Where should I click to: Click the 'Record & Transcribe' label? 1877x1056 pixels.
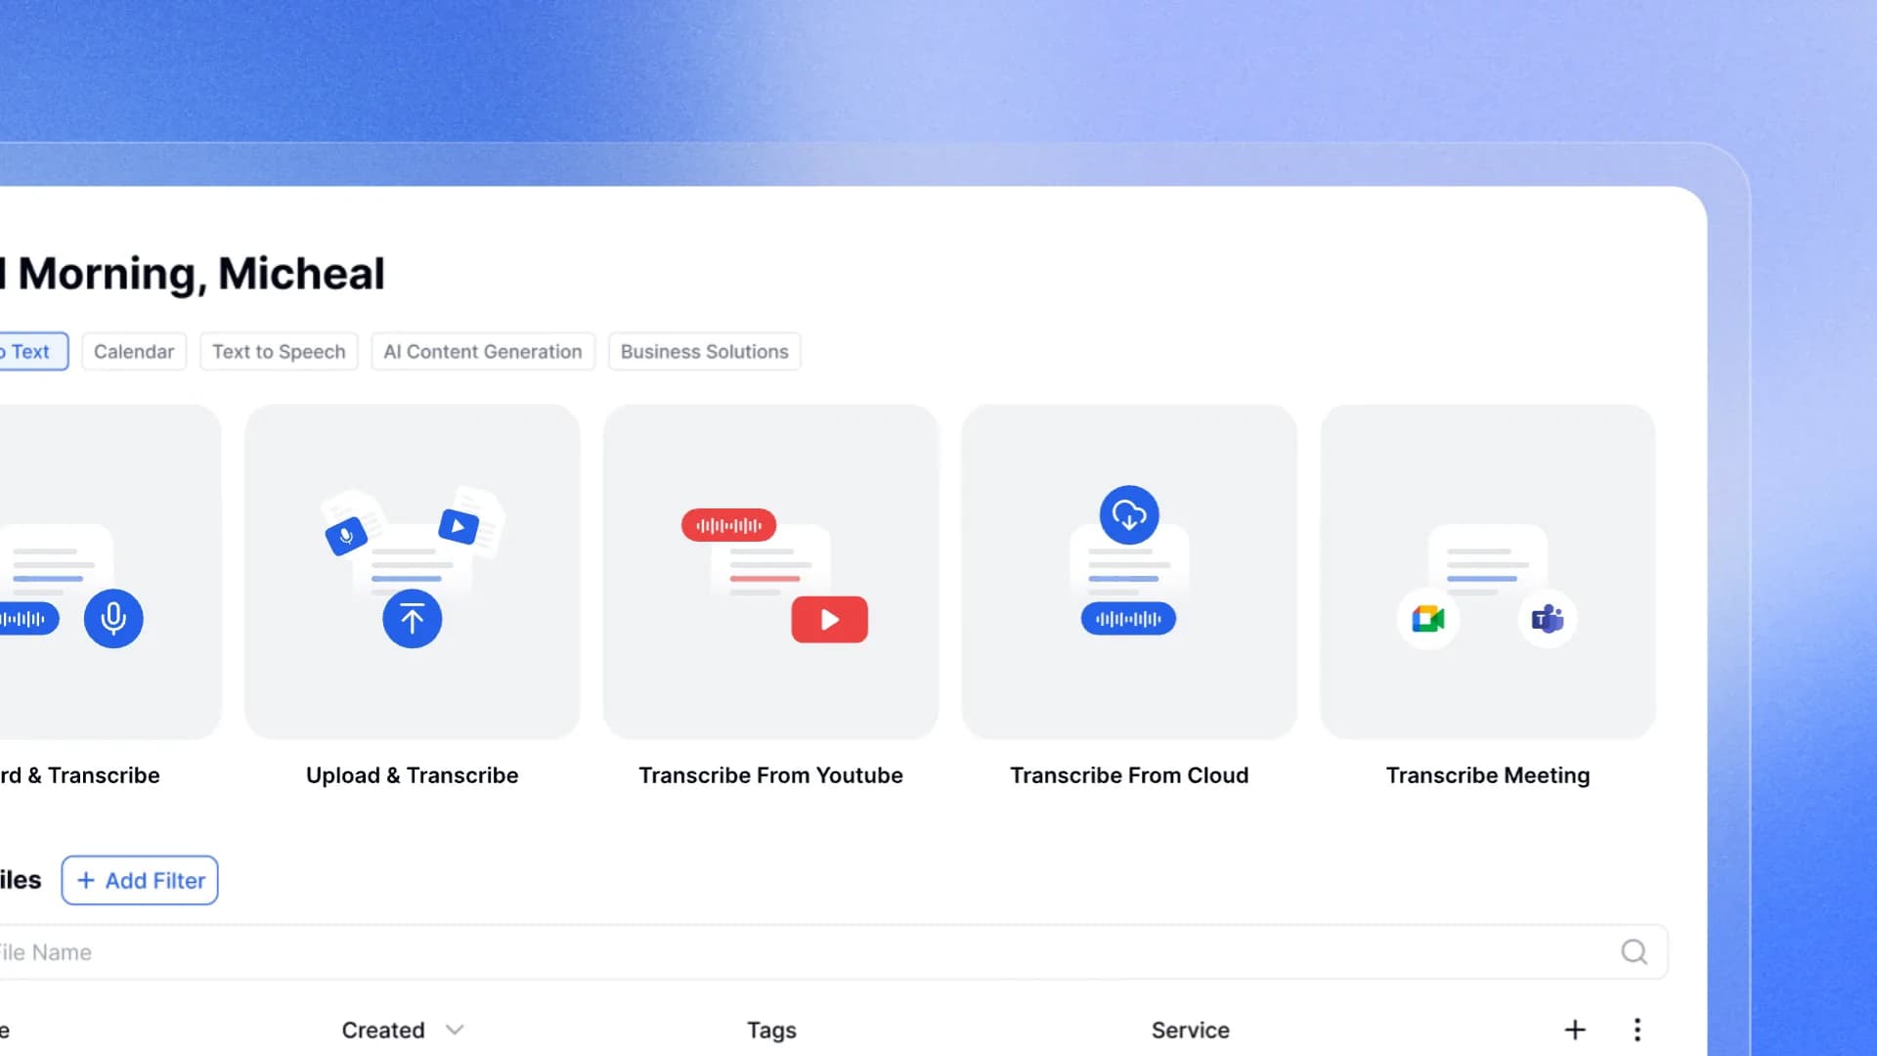pyautogui.click(x=79, y=775)
